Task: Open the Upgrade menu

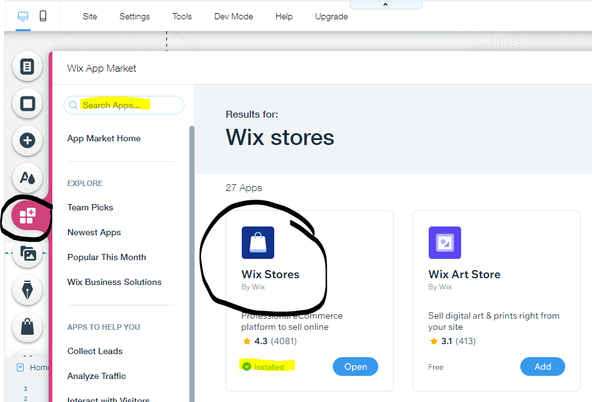Action: [332, 17]
